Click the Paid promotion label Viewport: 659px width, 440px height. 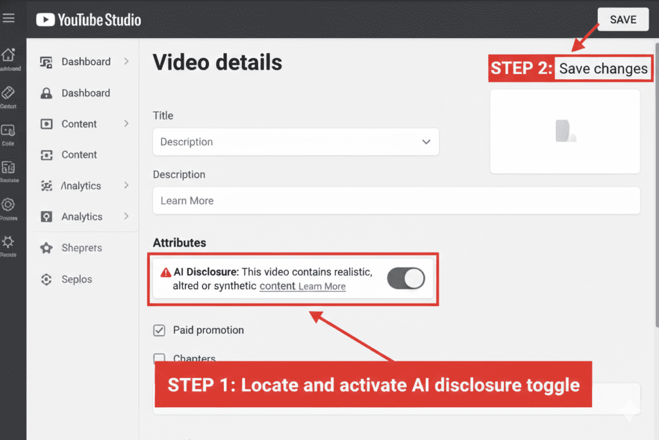(x=209, y=330)
